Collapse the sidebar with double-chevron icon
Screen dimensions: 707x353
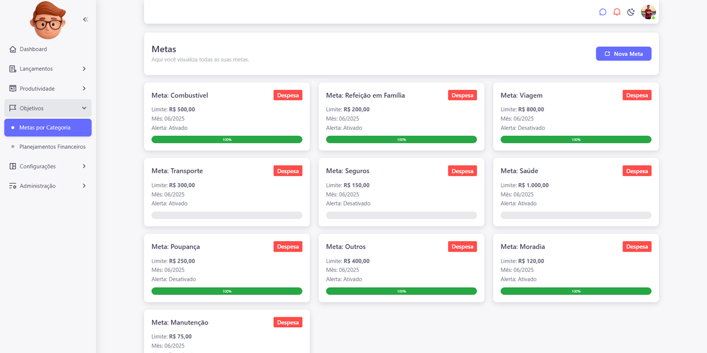(85, 20)
